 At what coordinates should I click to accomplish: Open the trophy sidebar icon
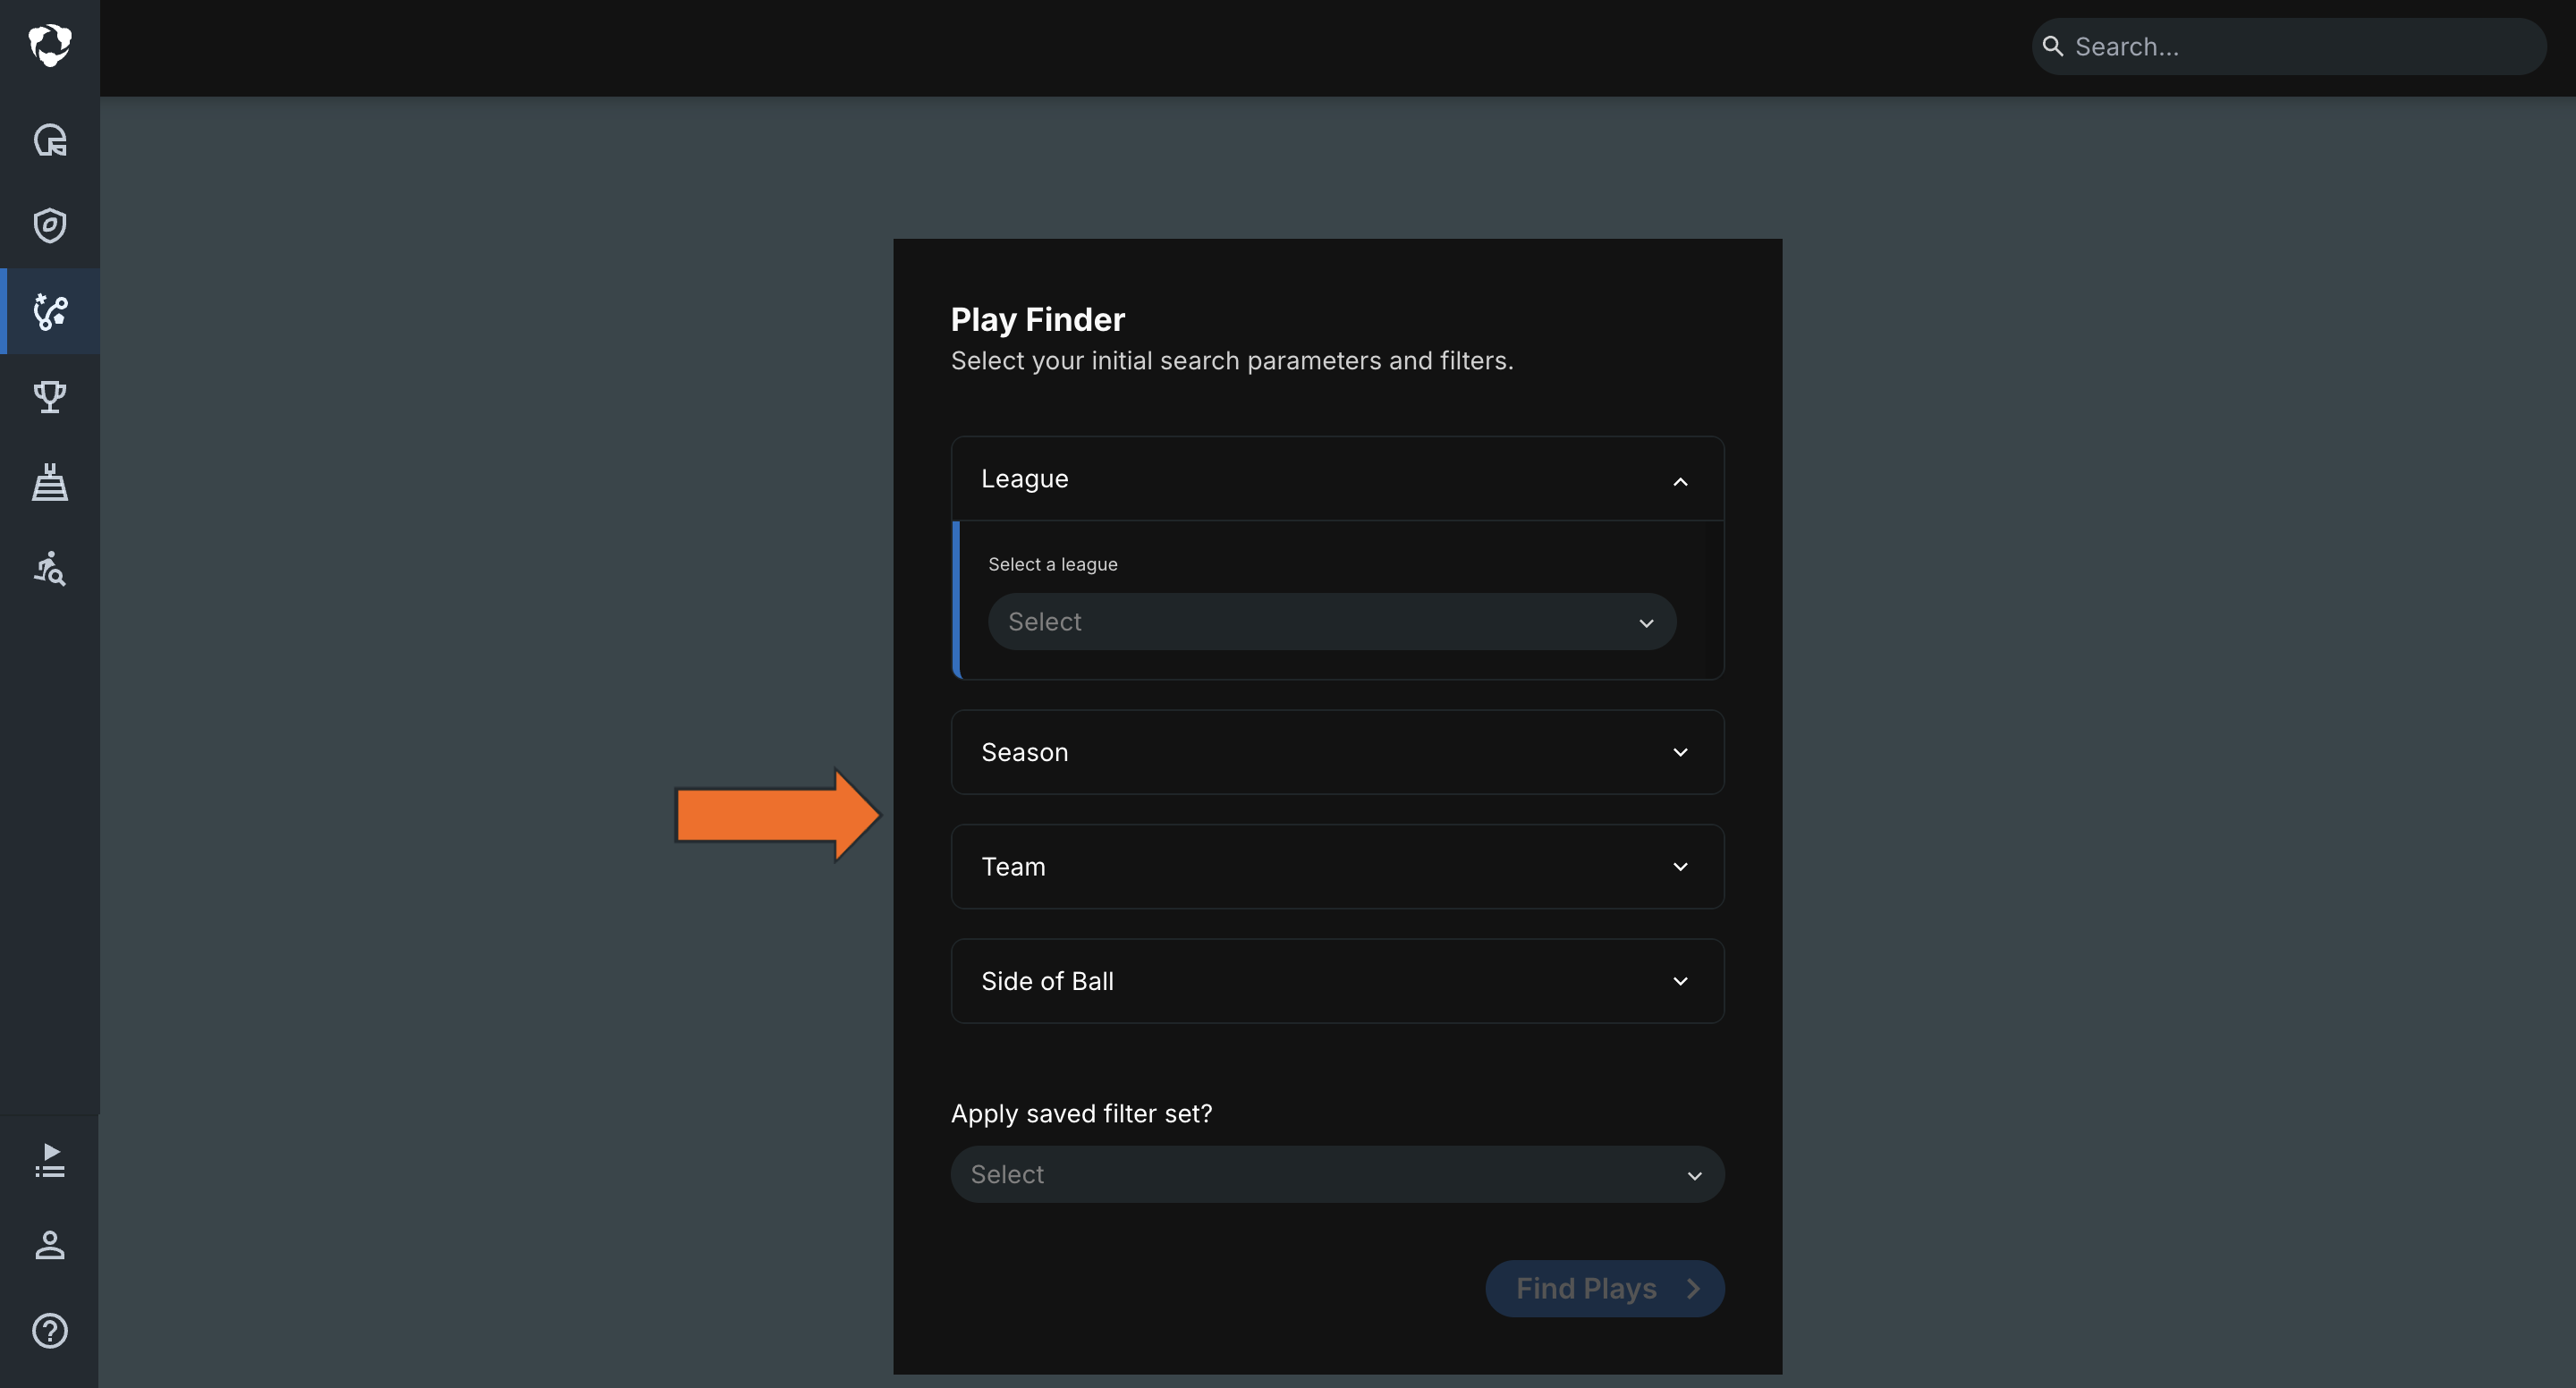click(x=50, y=397)
